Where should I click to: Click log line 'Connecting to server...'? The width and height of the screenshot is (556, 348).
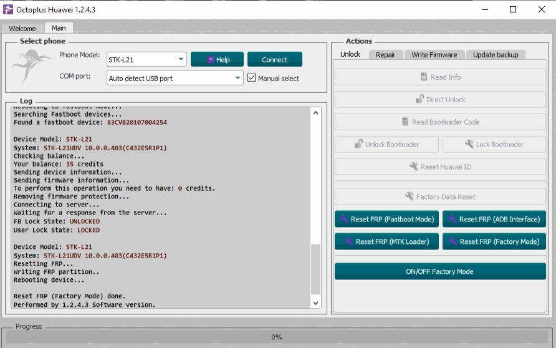coord(56,205)
